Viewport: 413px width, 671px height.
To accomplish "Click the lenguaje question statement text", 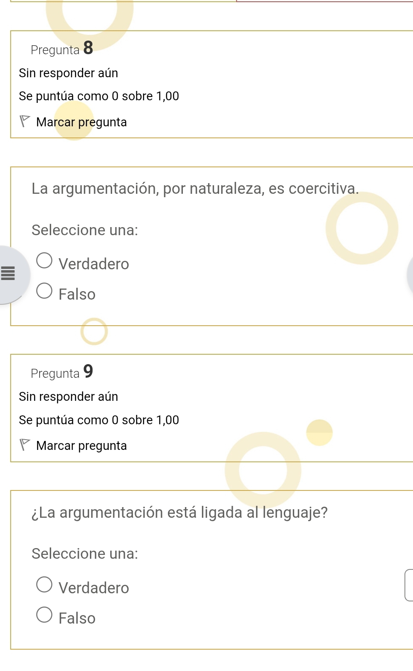I will pos(179,513).
